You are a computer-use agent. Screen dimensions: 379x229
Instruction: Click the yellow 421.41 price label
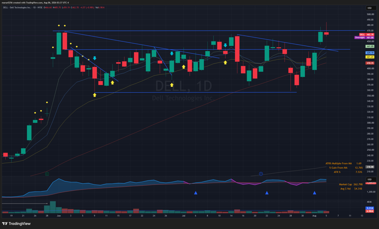370,57
